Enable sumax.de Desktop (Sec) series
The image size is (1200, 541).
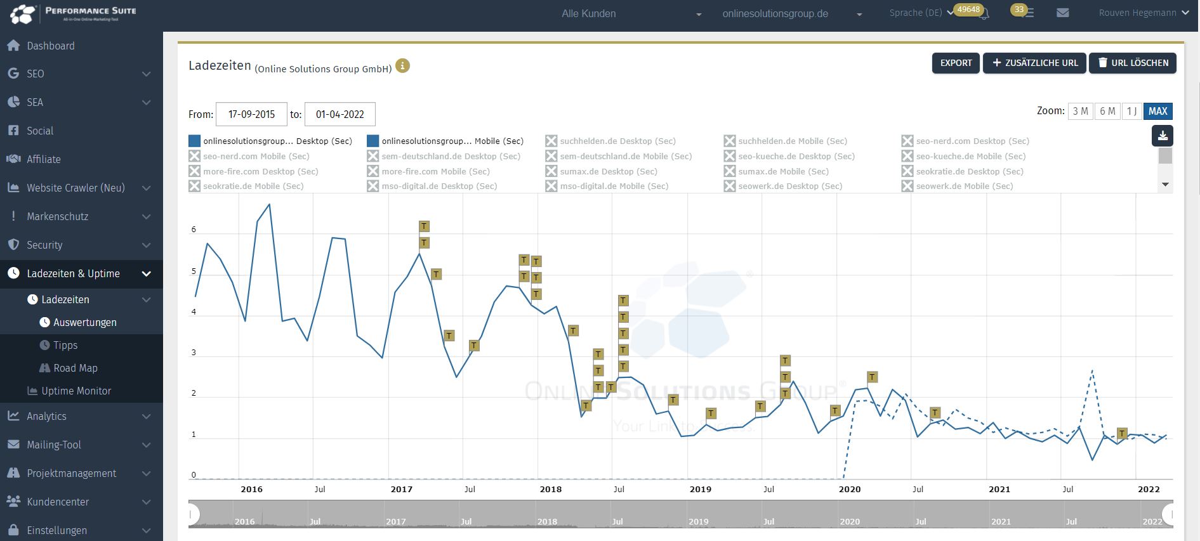602,171
